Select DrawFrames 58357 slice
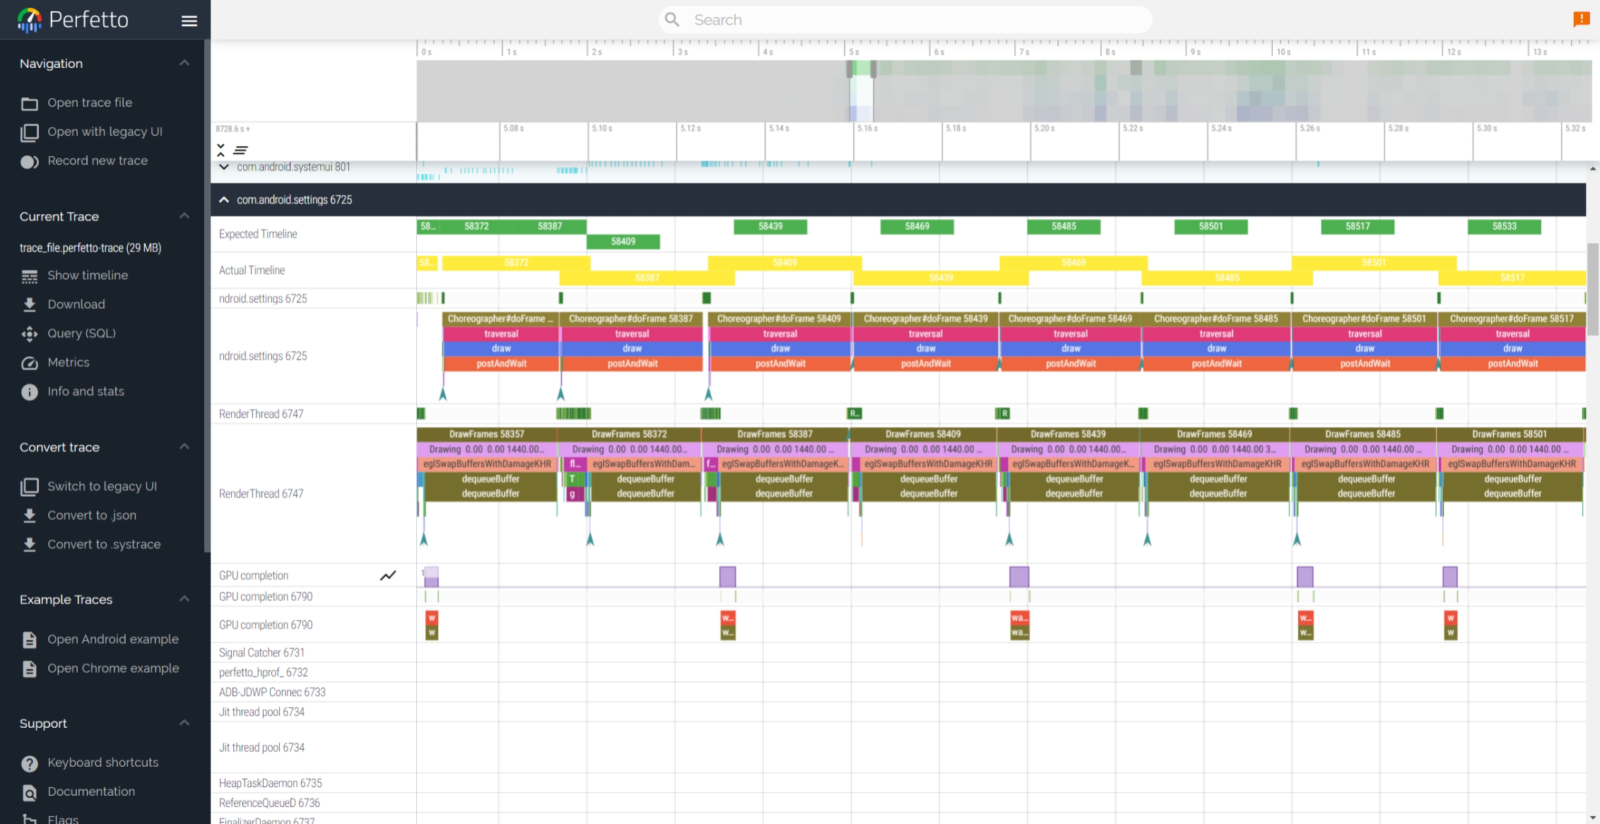1600x824 pixels. click(487, 434)
